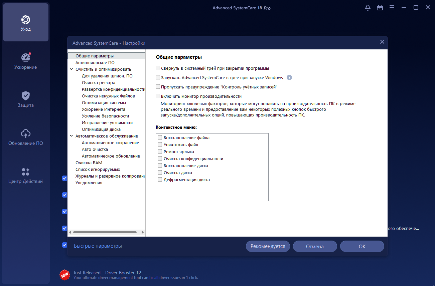Select Антишпионское ПО in settings tree
This screenshot has width=435, height=286.
95,63
